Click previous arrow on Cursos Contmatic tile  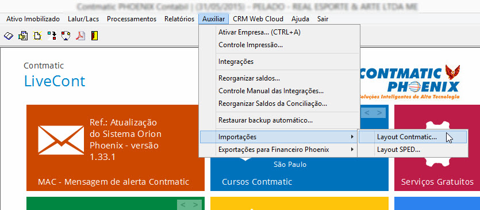[367, 113]
